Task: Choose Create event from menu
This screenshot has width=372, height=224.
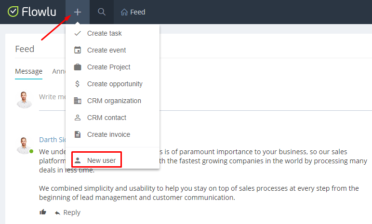Action: pos(106,50)
